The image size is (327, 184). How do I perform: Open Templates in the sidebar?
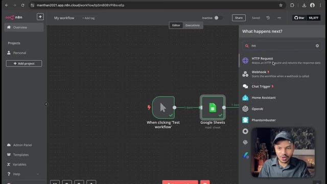click(x=20, y=154)
